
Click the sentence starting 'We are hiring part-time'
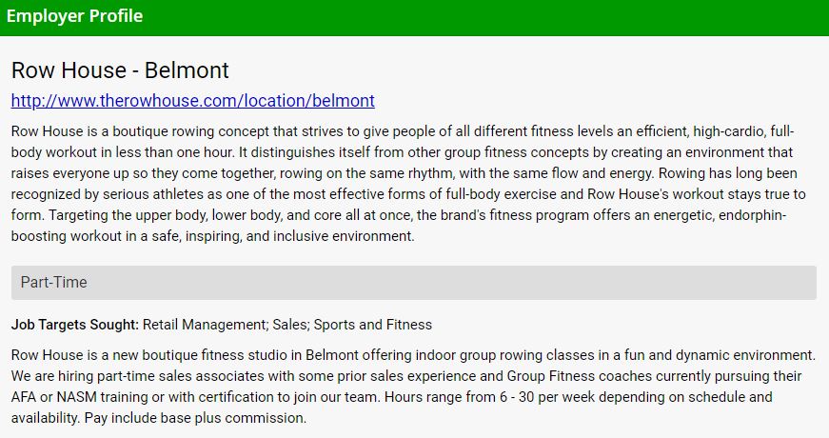coord(190,376)
